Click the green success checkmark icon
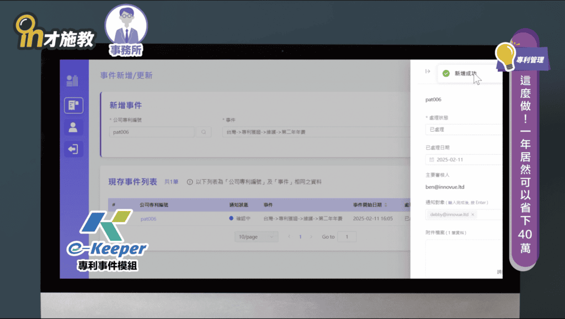565x319 pixels. coord(446,73)
